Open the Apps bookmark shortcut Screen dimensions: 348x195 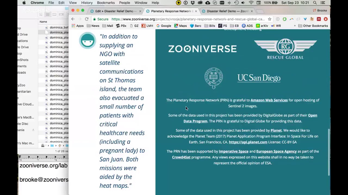[77, 26]
